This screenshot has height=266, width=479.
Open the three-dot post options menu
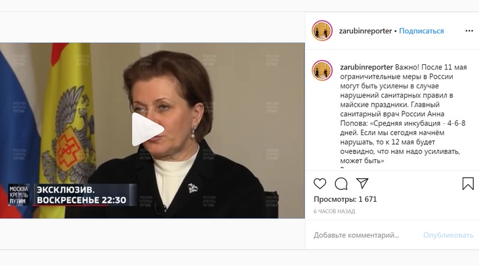469,31
